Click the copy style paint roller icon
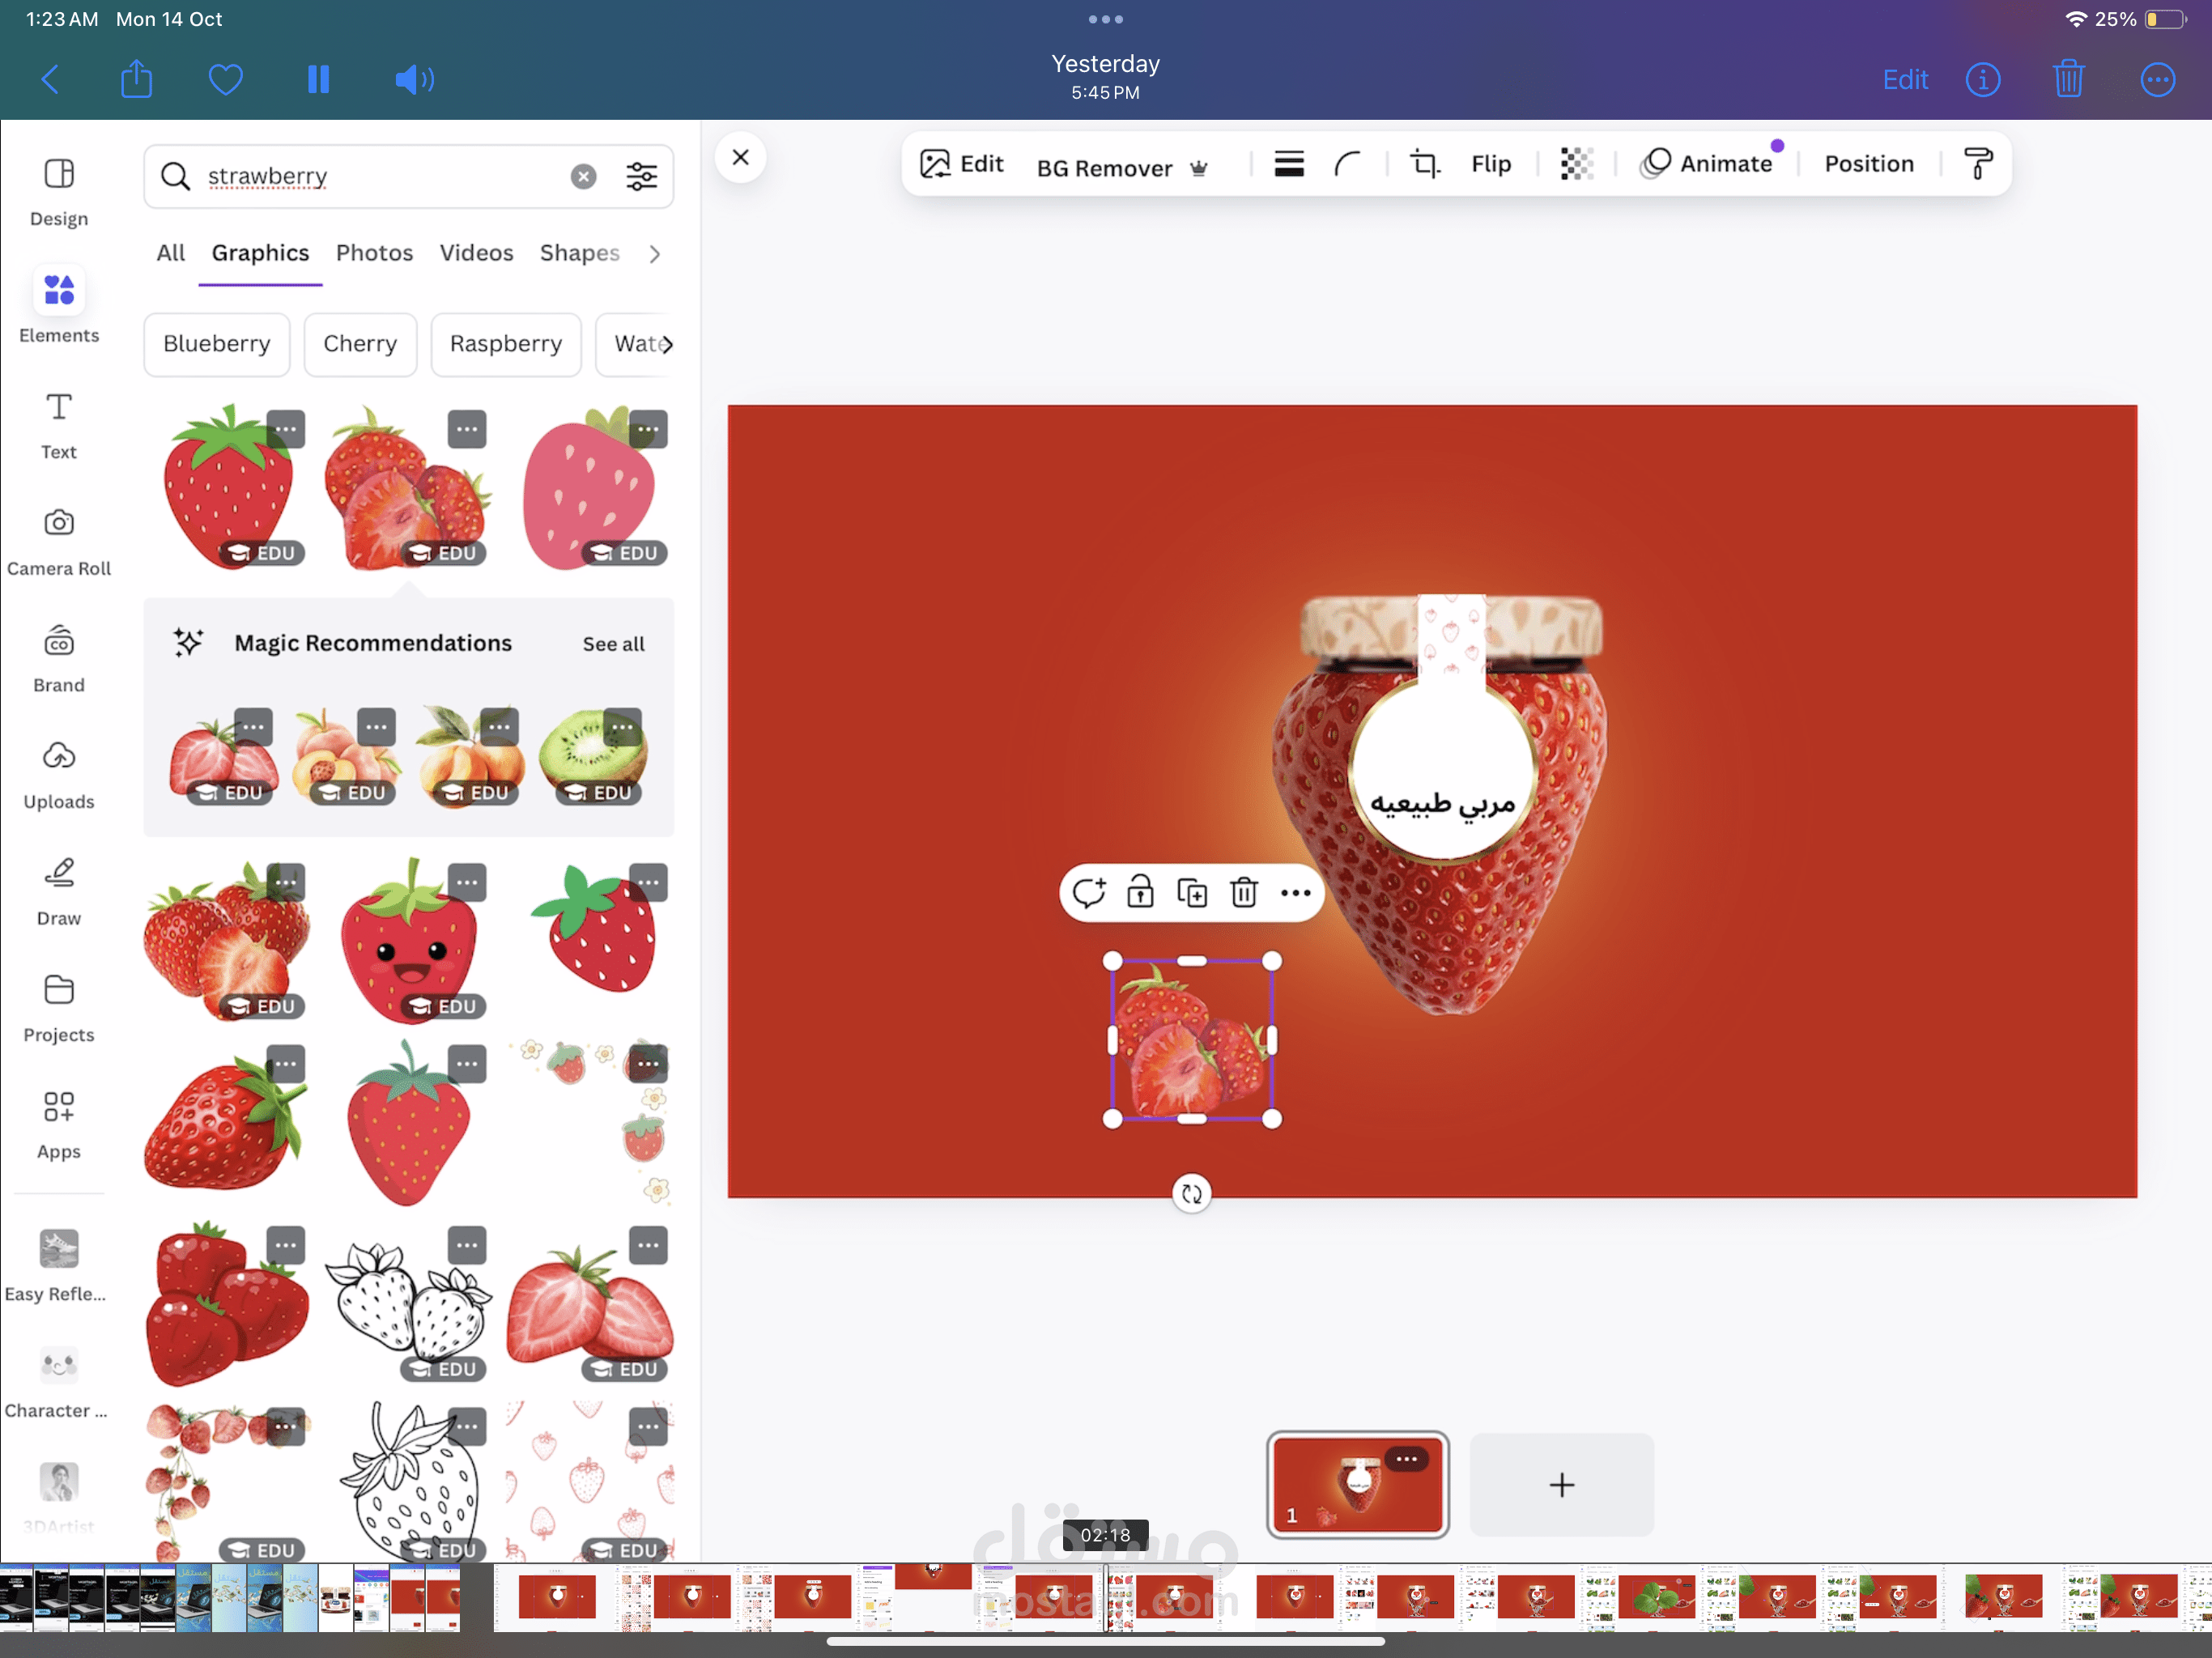The height and width of the screenshot is (1658, 2212). click(x=1977, y=164)
